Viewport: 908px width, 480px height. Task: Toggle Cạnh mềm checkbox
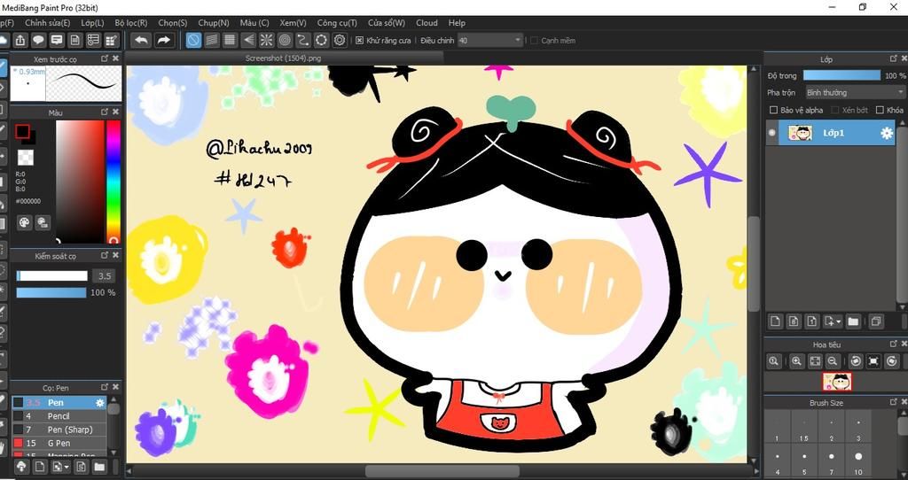(x=535, y=41)
